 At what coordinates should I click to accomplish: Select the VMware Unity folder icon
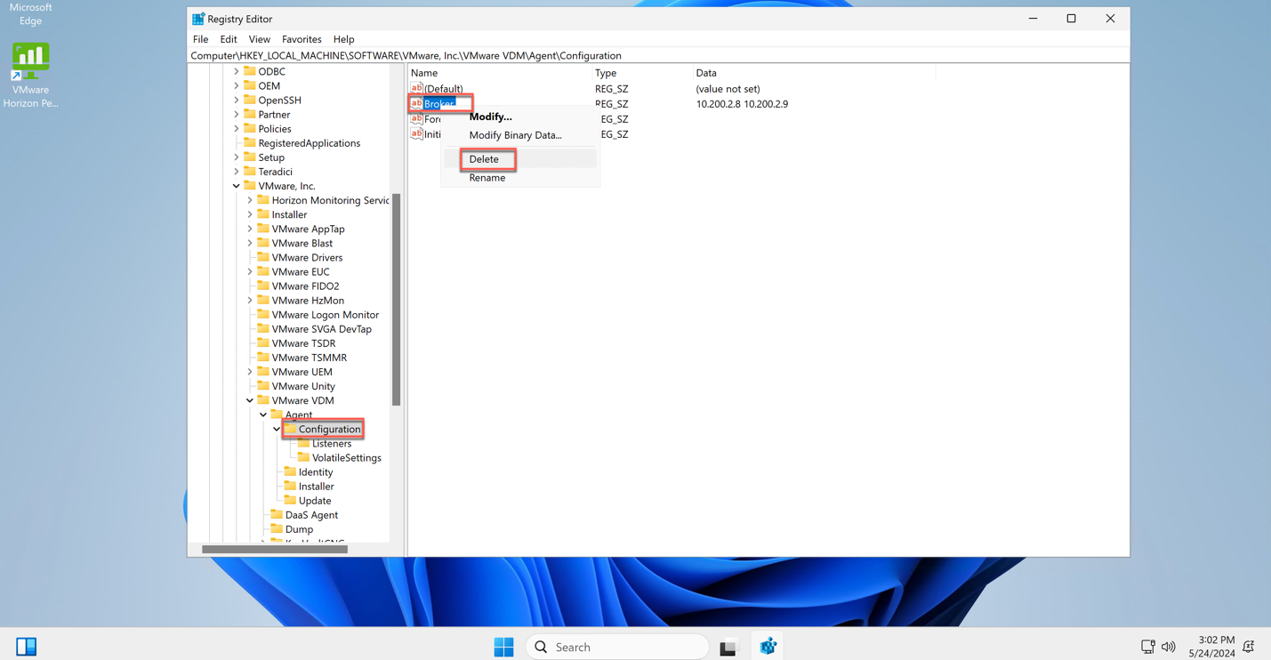[x=263, y=386]
